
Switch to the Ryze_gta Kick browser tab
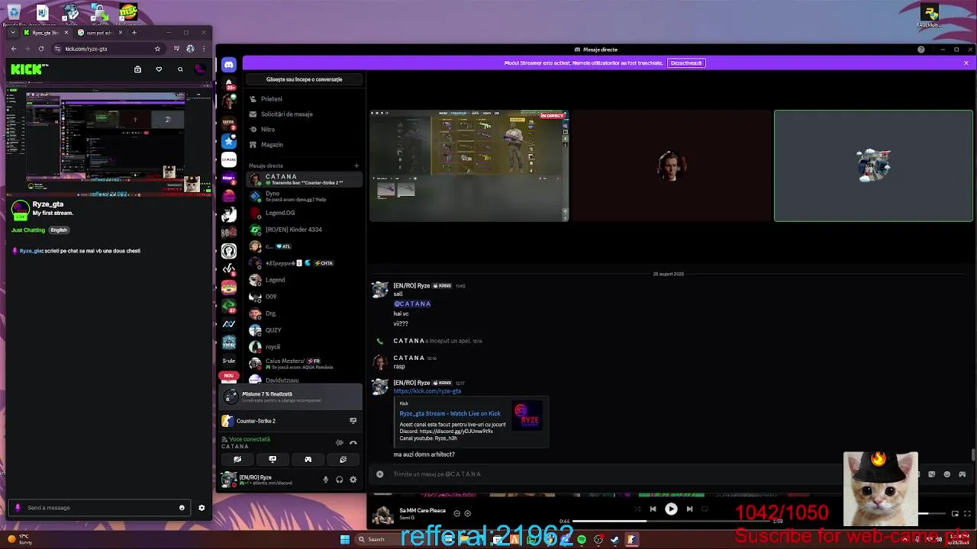tap(46, 33)
